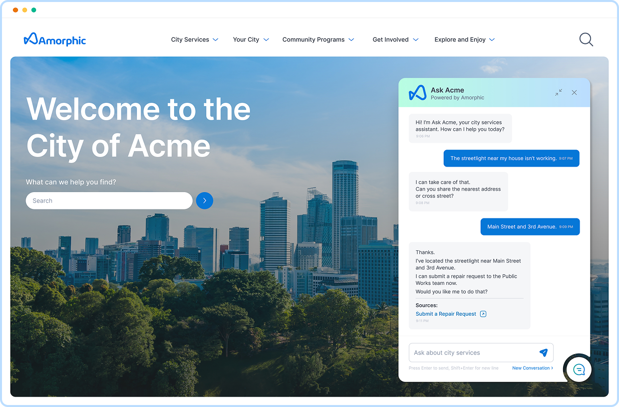Click the floating chat bubble launcher
Screen dimensions: 619x407
coord(579,370)
